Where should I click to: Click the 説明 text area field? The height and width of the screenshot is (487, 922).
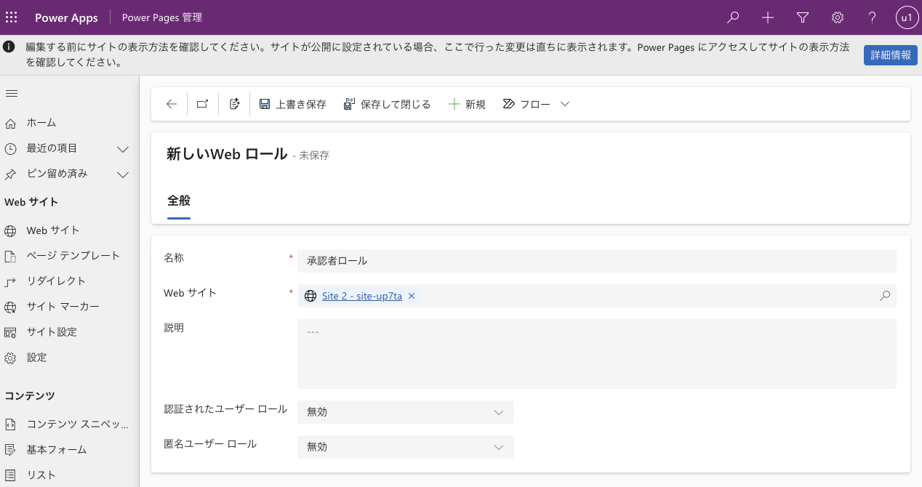point(596,354)
